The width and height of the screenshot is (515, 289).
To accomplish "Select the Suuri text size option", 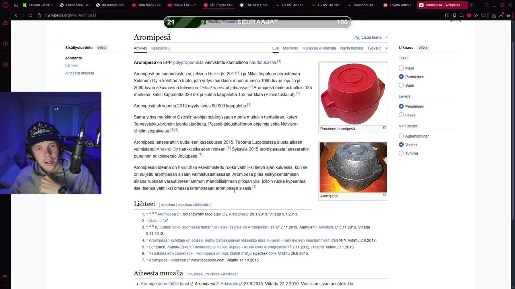I will [401, 85].
